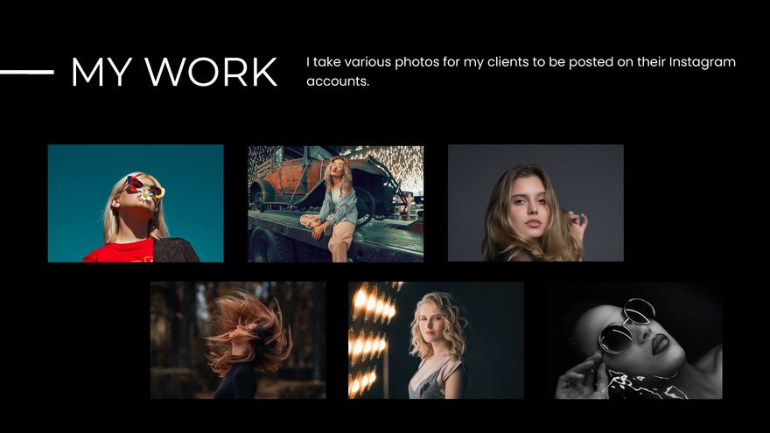Select the woman with heart sunglasses photo
The image size is (770, 433).
136,203
